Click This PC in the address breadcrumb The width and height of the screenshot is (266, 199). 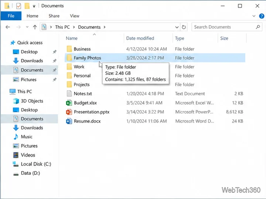tap(62, 27)
